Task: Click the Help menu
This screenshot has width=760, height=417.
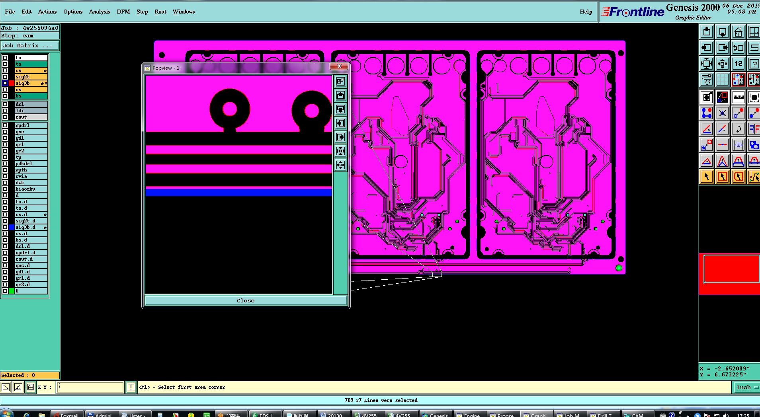Action: click(586, 12)
